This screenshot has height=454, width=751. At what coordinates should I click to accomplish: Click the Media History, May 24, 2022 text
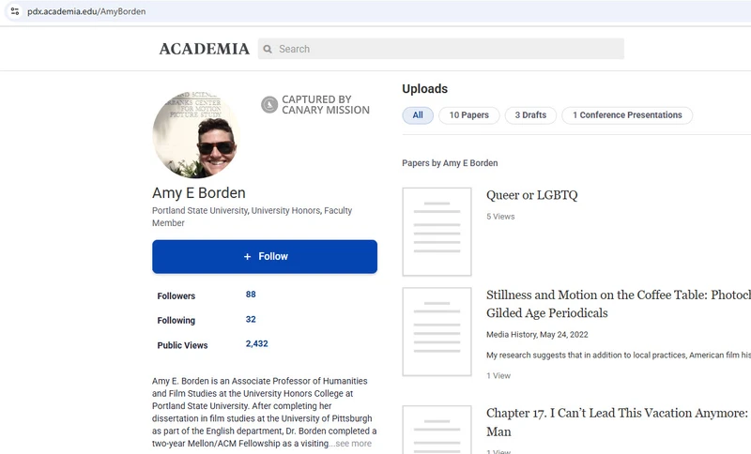(x=537, y=334)
